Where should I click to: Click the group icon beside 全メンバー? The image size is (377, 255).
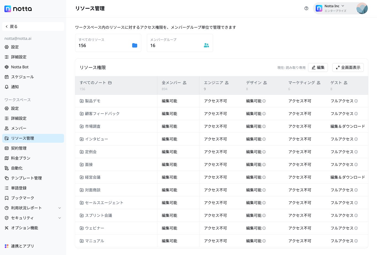pyautogui.click(x=185, y=83)
